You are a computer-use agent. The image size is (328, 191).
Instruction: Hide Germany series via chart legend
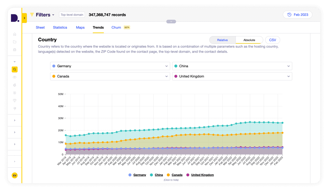pos(137,175)
